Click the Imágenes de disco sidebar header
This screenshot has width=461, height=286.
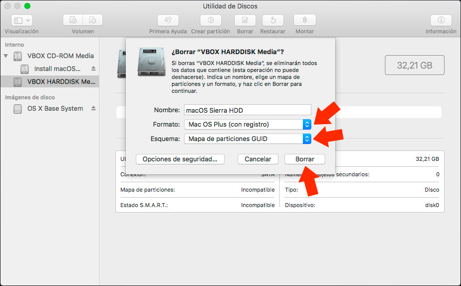[30, 97]
